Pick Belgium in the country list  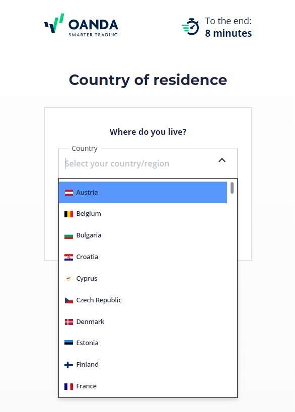tap(143, 214)
